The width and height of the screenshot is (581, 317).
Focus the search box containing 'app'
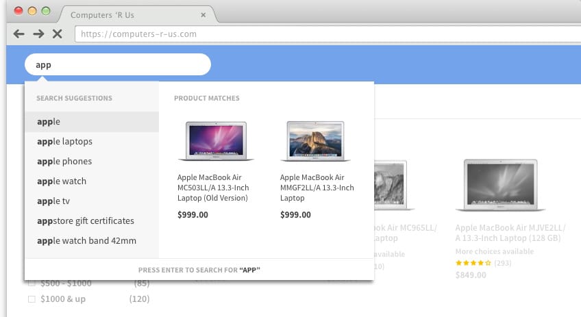click(118, 64)
